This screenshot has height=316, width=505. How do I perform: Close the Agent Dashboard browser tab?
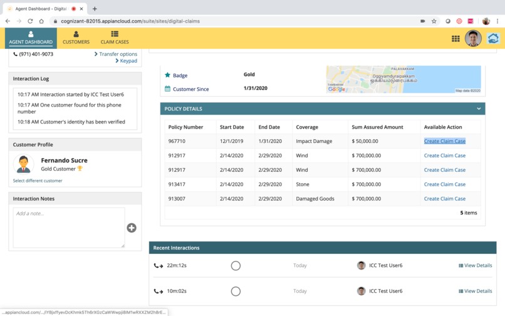[x=81, y=9]
